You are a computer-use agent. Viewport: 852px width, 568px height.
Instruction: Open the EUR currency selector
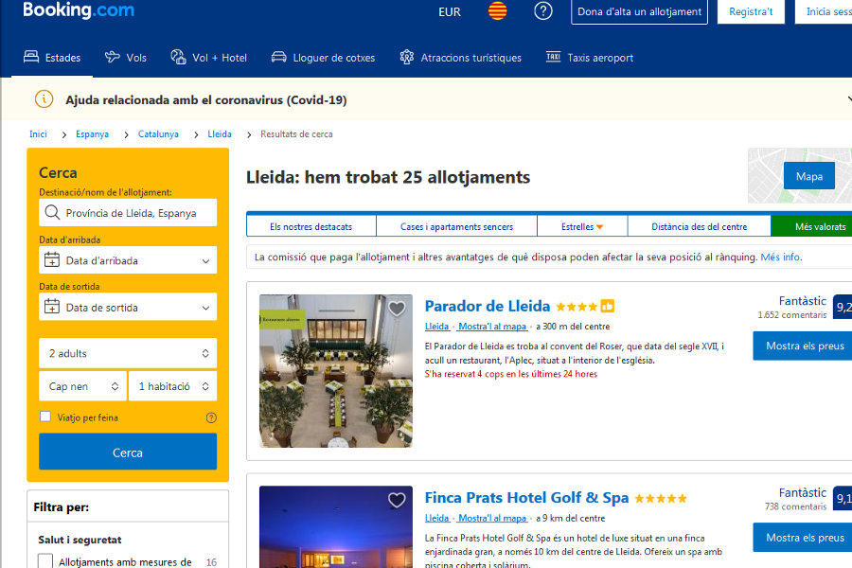[450, 12]
